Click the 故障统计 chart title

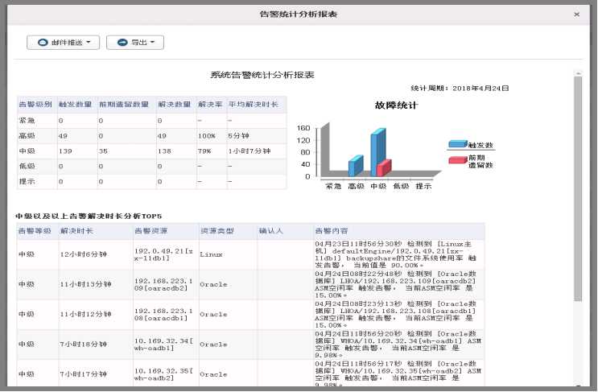click(x=395, y=105)
